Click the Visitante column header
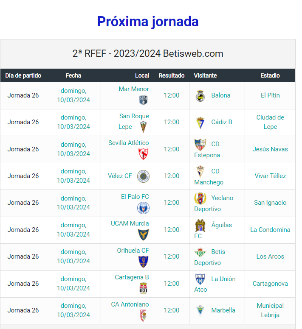This screenshot has width=302, height=329. [205, 75]
